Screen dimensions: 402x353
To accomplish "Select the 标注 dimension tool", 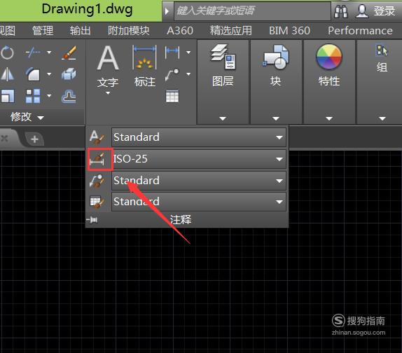I will pos(144,66).
